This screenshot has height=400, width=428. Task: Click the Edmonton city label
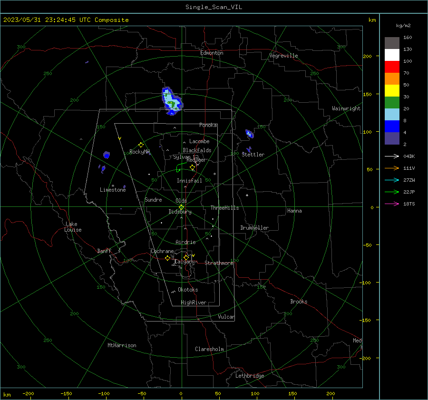tap(212, 53)
